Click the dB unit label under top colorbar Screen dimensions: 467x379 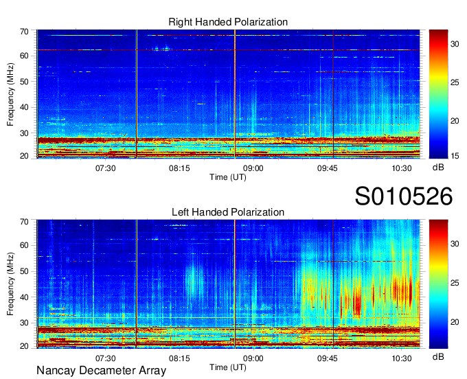pyautogui.click(x=438, y=168)
